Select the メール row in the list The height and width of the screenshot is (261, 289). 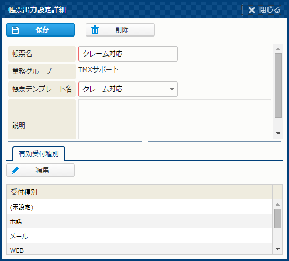click(140, 236)
